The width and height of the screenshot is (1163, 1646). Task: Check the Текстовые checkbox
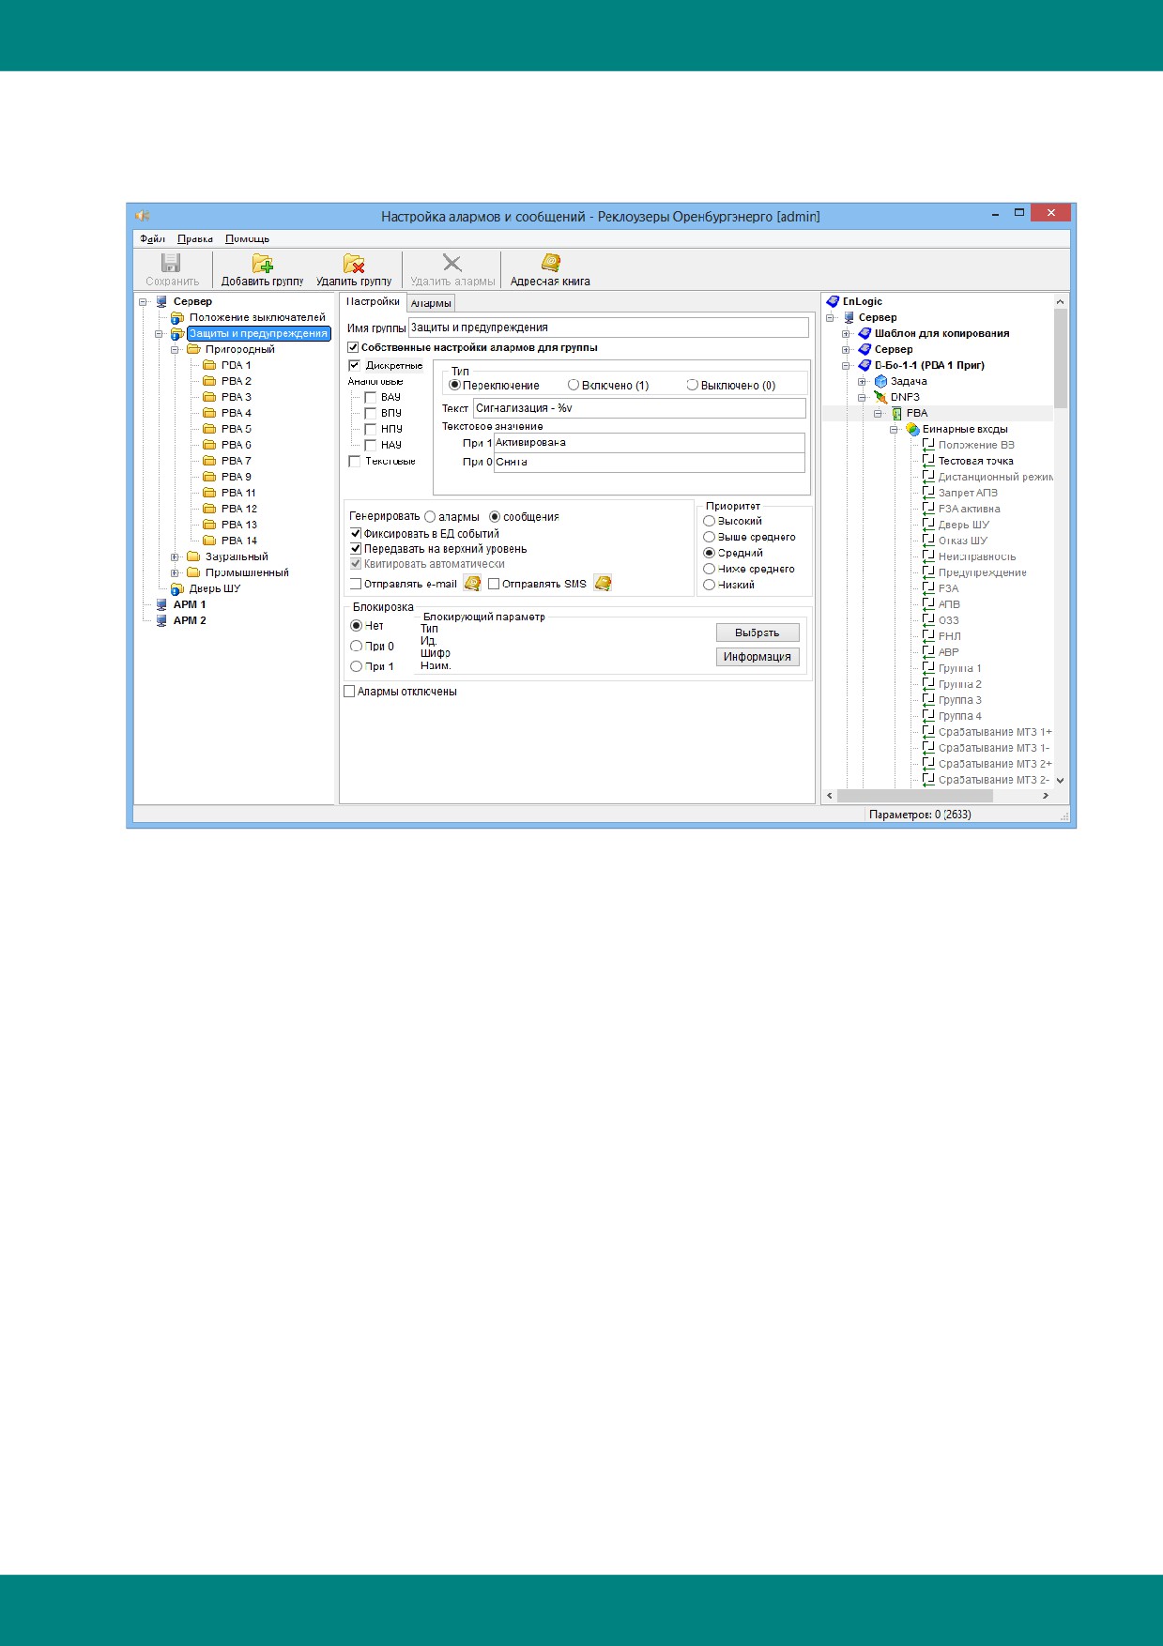354,461
